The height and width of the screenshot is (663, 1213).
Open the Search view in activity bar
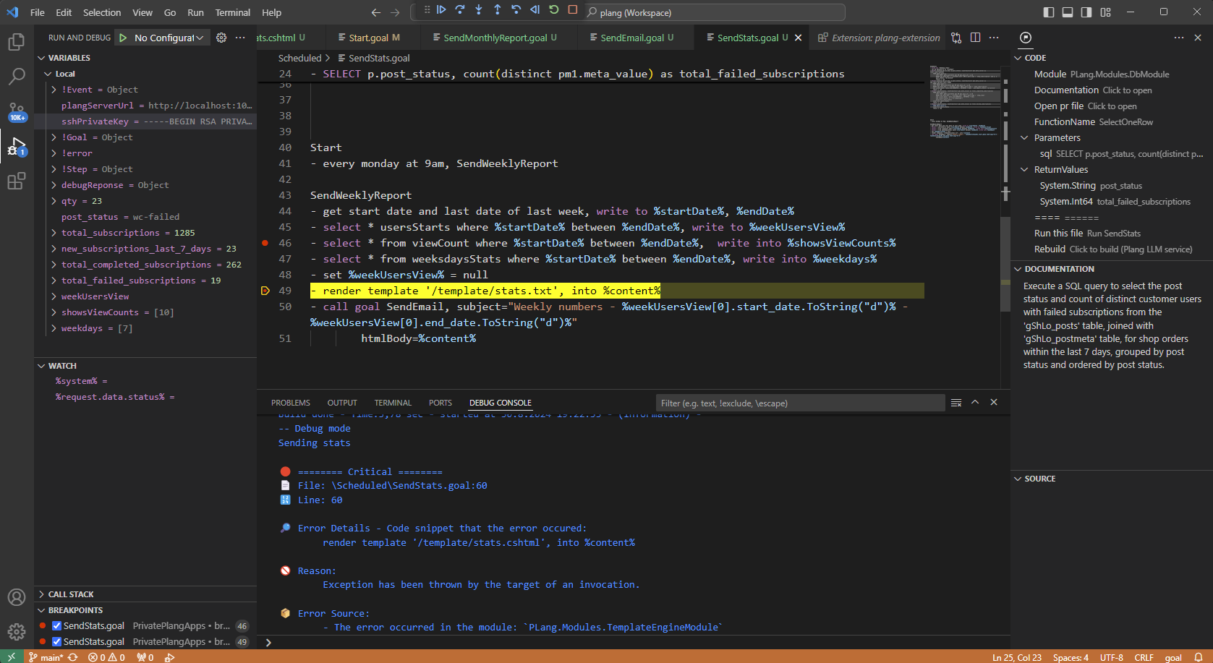pyautogui.click(x=16, y=76)
